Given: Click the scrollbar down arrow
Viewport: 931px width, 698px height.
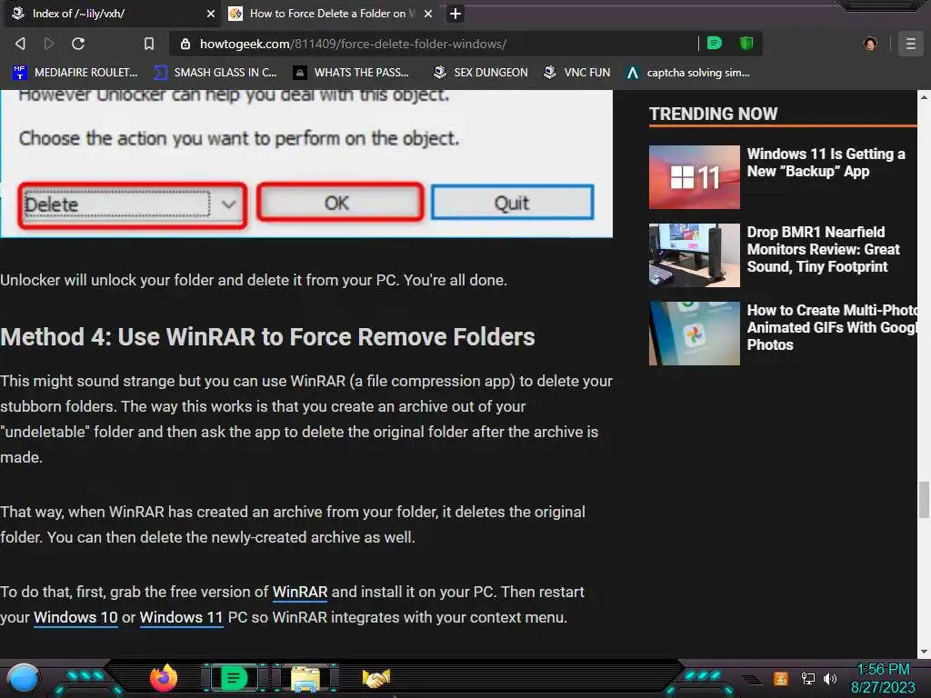Looking at the screenshot, I should (924, 651).
